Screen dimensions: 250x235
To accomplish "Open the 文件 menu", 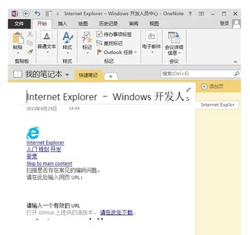I will (19, 24).
